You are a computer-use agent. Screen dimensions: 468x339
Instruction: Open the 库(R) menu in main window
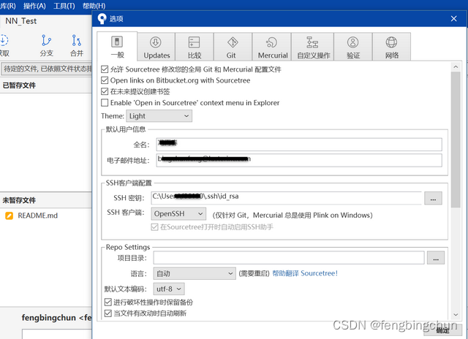(x=8, y=6)
